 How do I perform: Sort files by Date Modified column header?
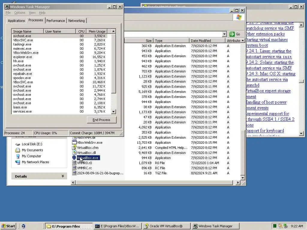pyautogui.click(x=207, y=41)
